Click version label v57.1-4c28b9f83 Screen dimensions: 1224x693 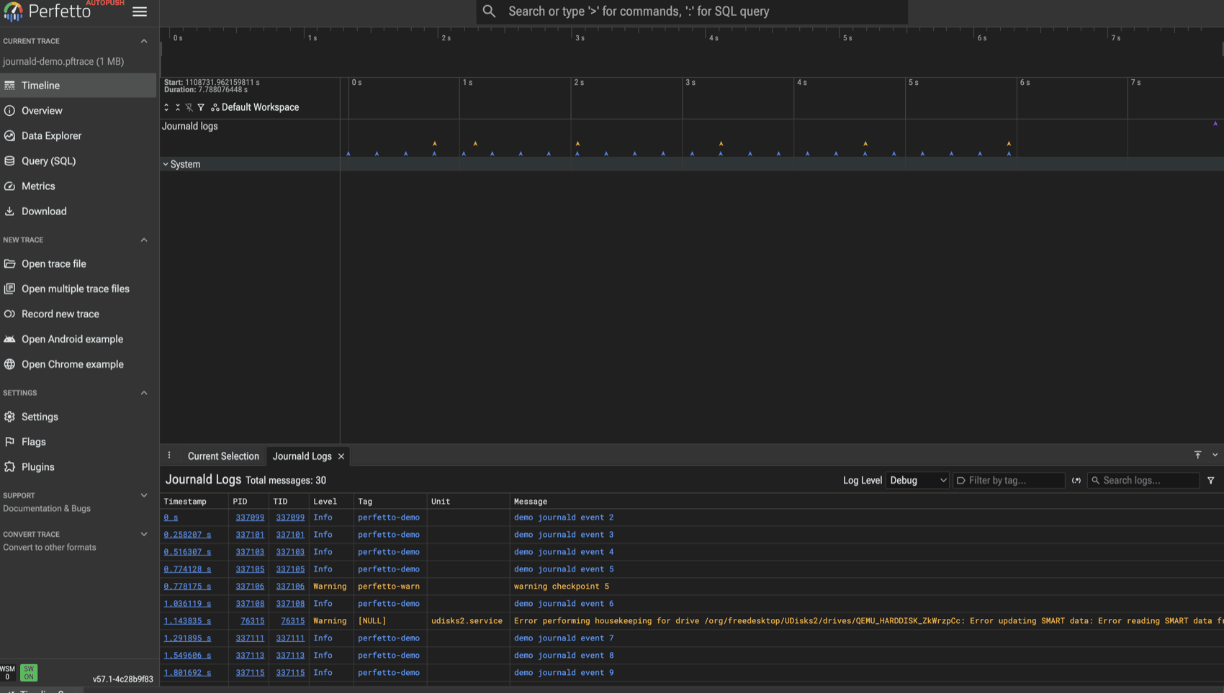tap(122, 679)
